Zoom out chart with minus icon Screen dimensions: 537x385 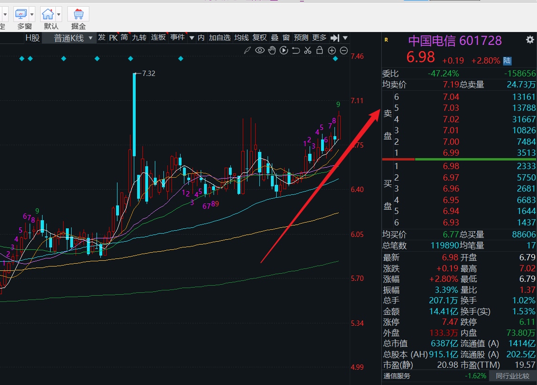pyautogui.click(x=344, y=50)
